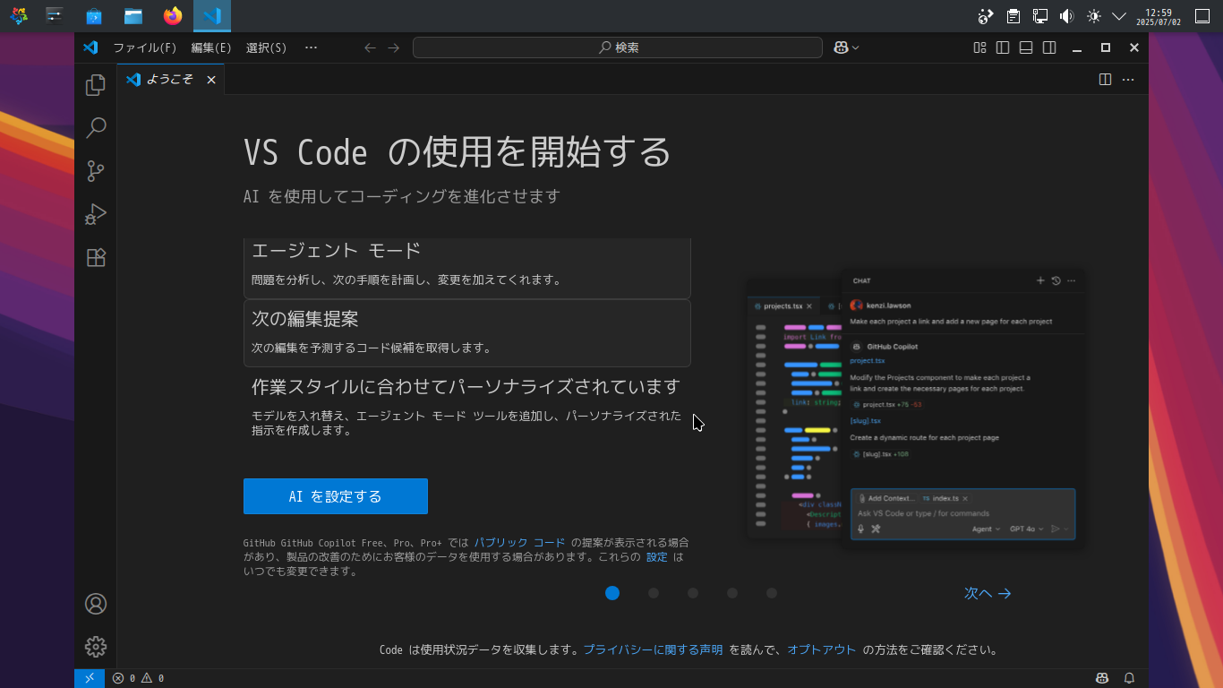Open the overflow menu next to 選択(S)
The width and height of the screenshot is (1223, 688).
tap(312, 47)
